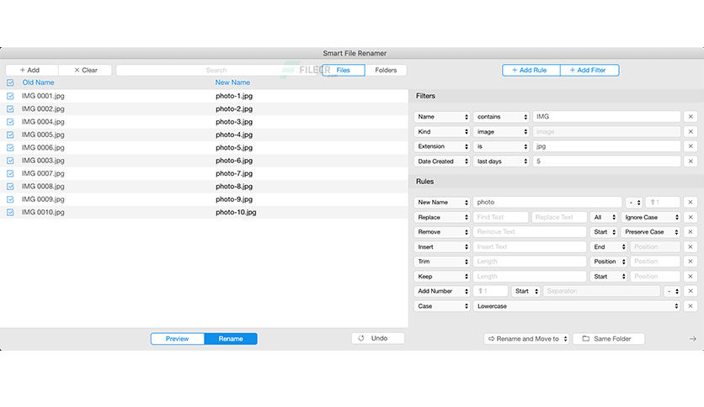Select the photo-8.jpg new name

click(x=234, y=187)
